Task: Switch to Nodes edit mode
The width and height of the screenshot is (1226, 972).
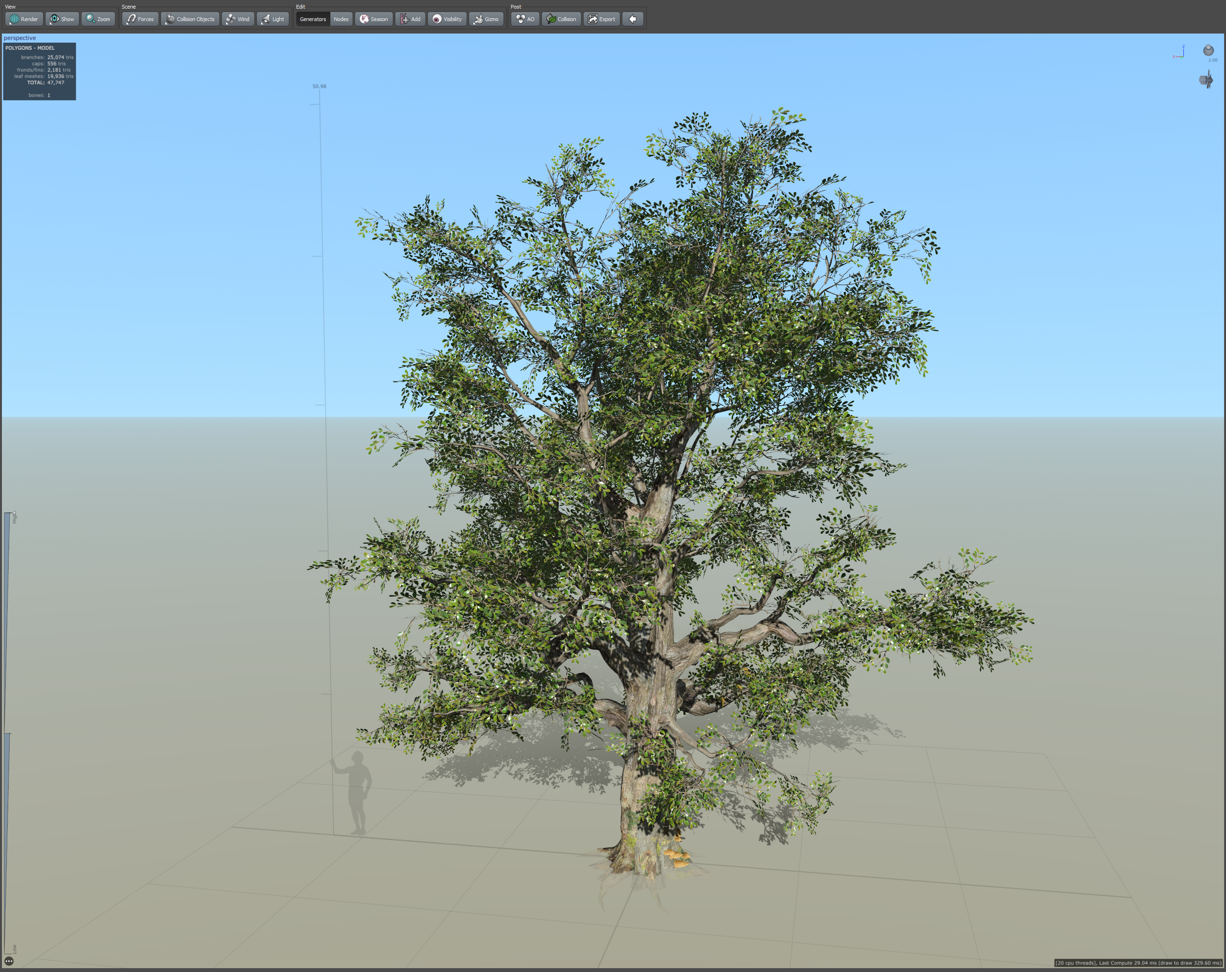Action: [x=341, y=19]
